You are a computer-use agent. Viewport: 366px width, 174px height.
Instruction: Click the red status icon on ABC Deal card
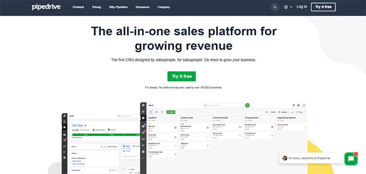(x=175, y=127)
